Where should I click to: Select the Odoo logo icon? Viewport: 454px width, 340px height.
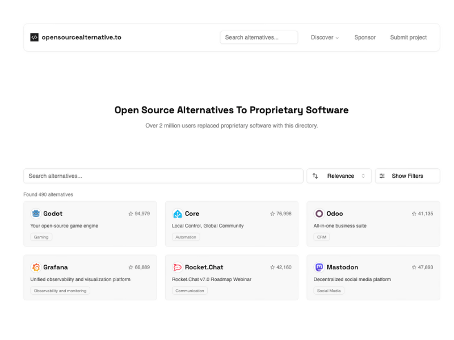pos(319,214)
